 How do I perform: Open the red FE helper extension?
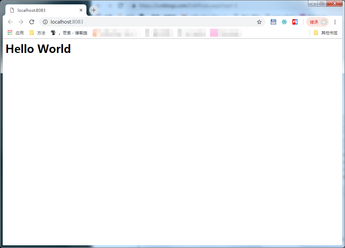pyautogui.click(x=295, y=22)
